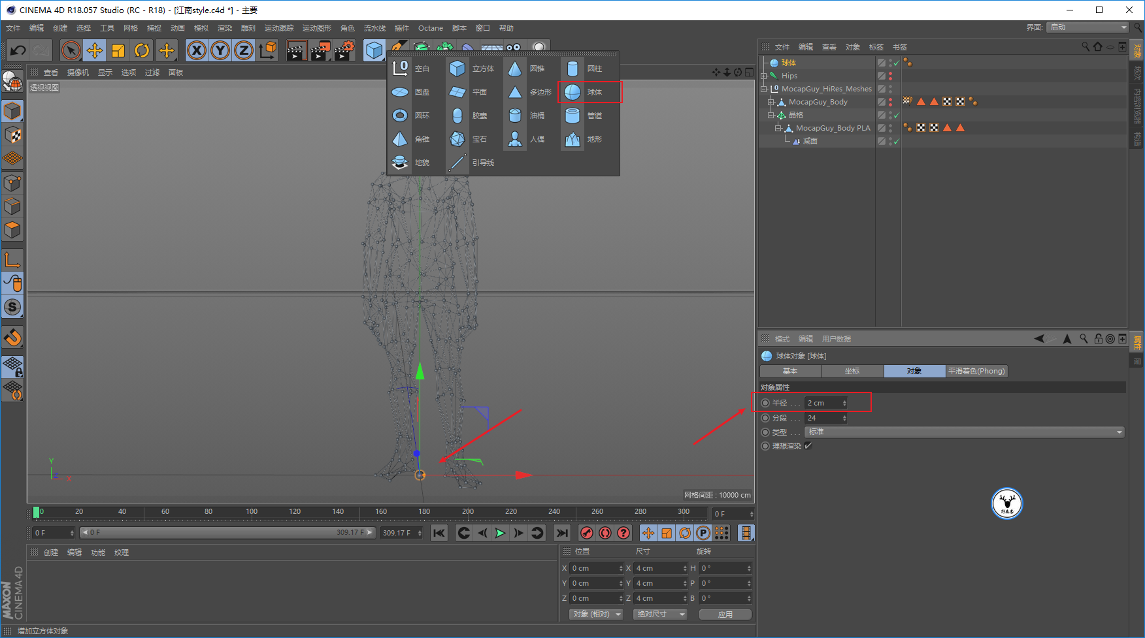Open the 标签 menu in object manager
Viewport: 1145px width, 638px height.
tap(876, 47)
